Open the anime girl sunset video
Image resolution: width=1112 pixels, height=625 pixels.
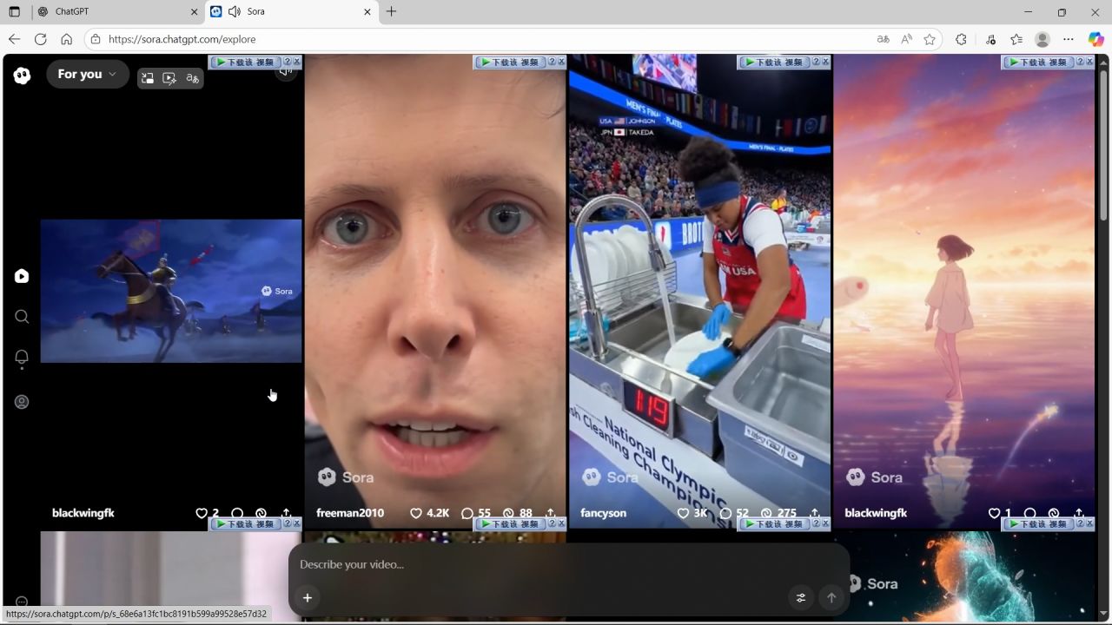[x=964, y=291]
